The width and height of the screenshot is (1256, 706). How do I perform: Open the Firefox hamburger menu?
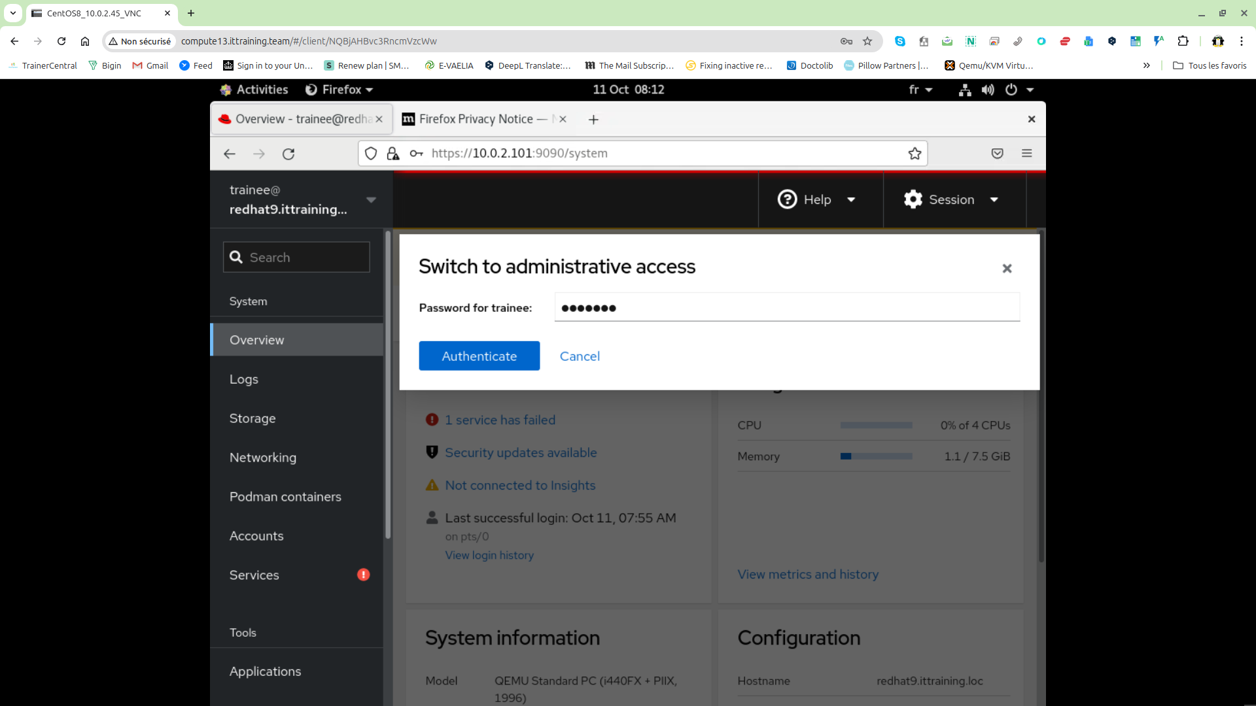[1026, 153]
